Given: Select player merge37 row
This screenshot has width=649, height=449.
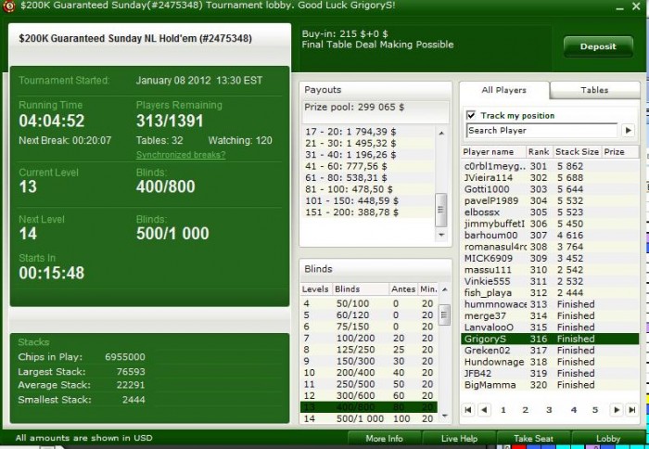Looking at the screenshot, I should pyautogui.click(x=550, y=316).
